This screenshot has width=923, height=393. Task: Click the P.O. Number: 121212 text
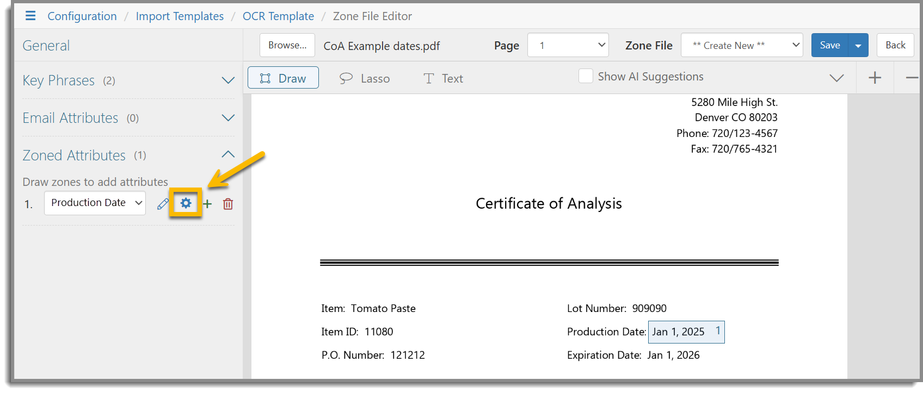pos(373,355)
